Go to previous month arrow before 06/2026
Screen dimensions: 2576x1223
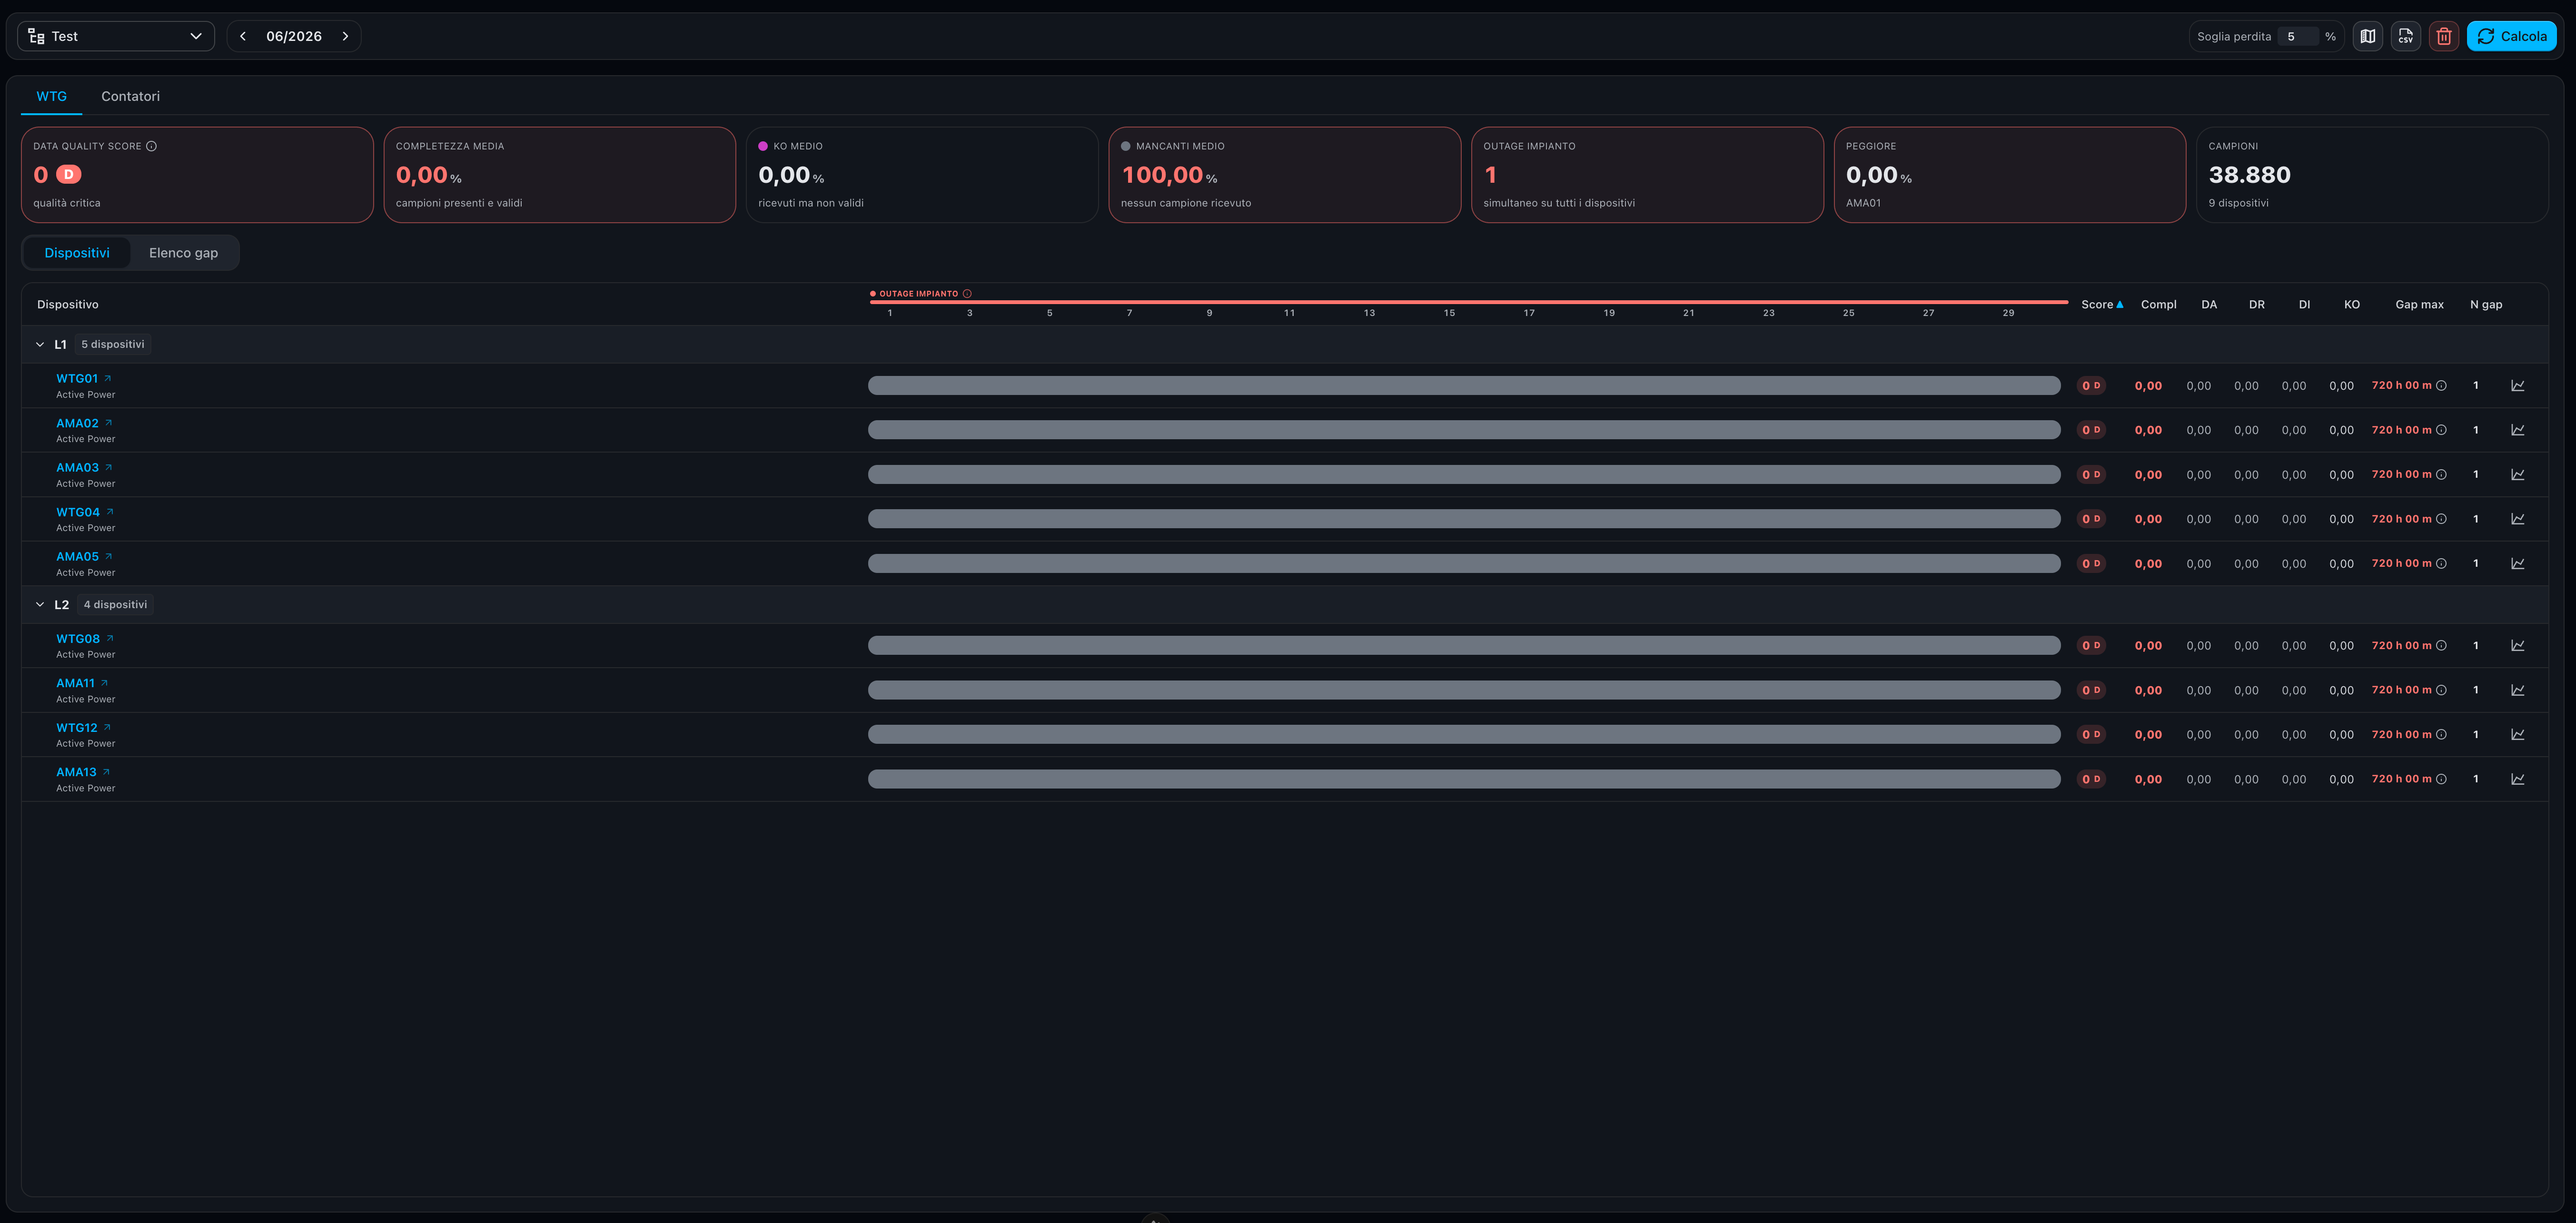tap(243, 36)
